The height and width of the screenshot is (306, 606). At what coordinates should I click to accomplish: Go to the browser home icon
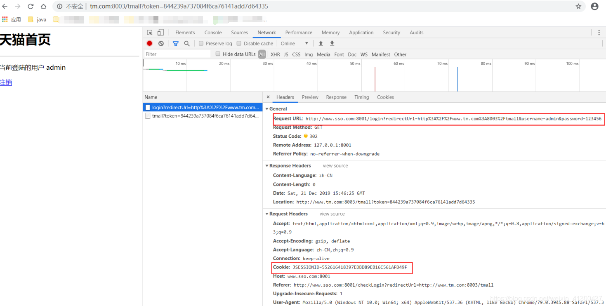(x=43, y=6)
